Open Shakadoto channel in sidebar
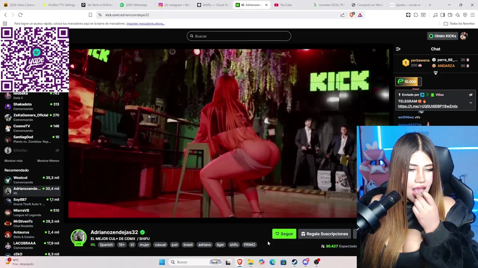 pyautogui.click(x=32, y=106)
